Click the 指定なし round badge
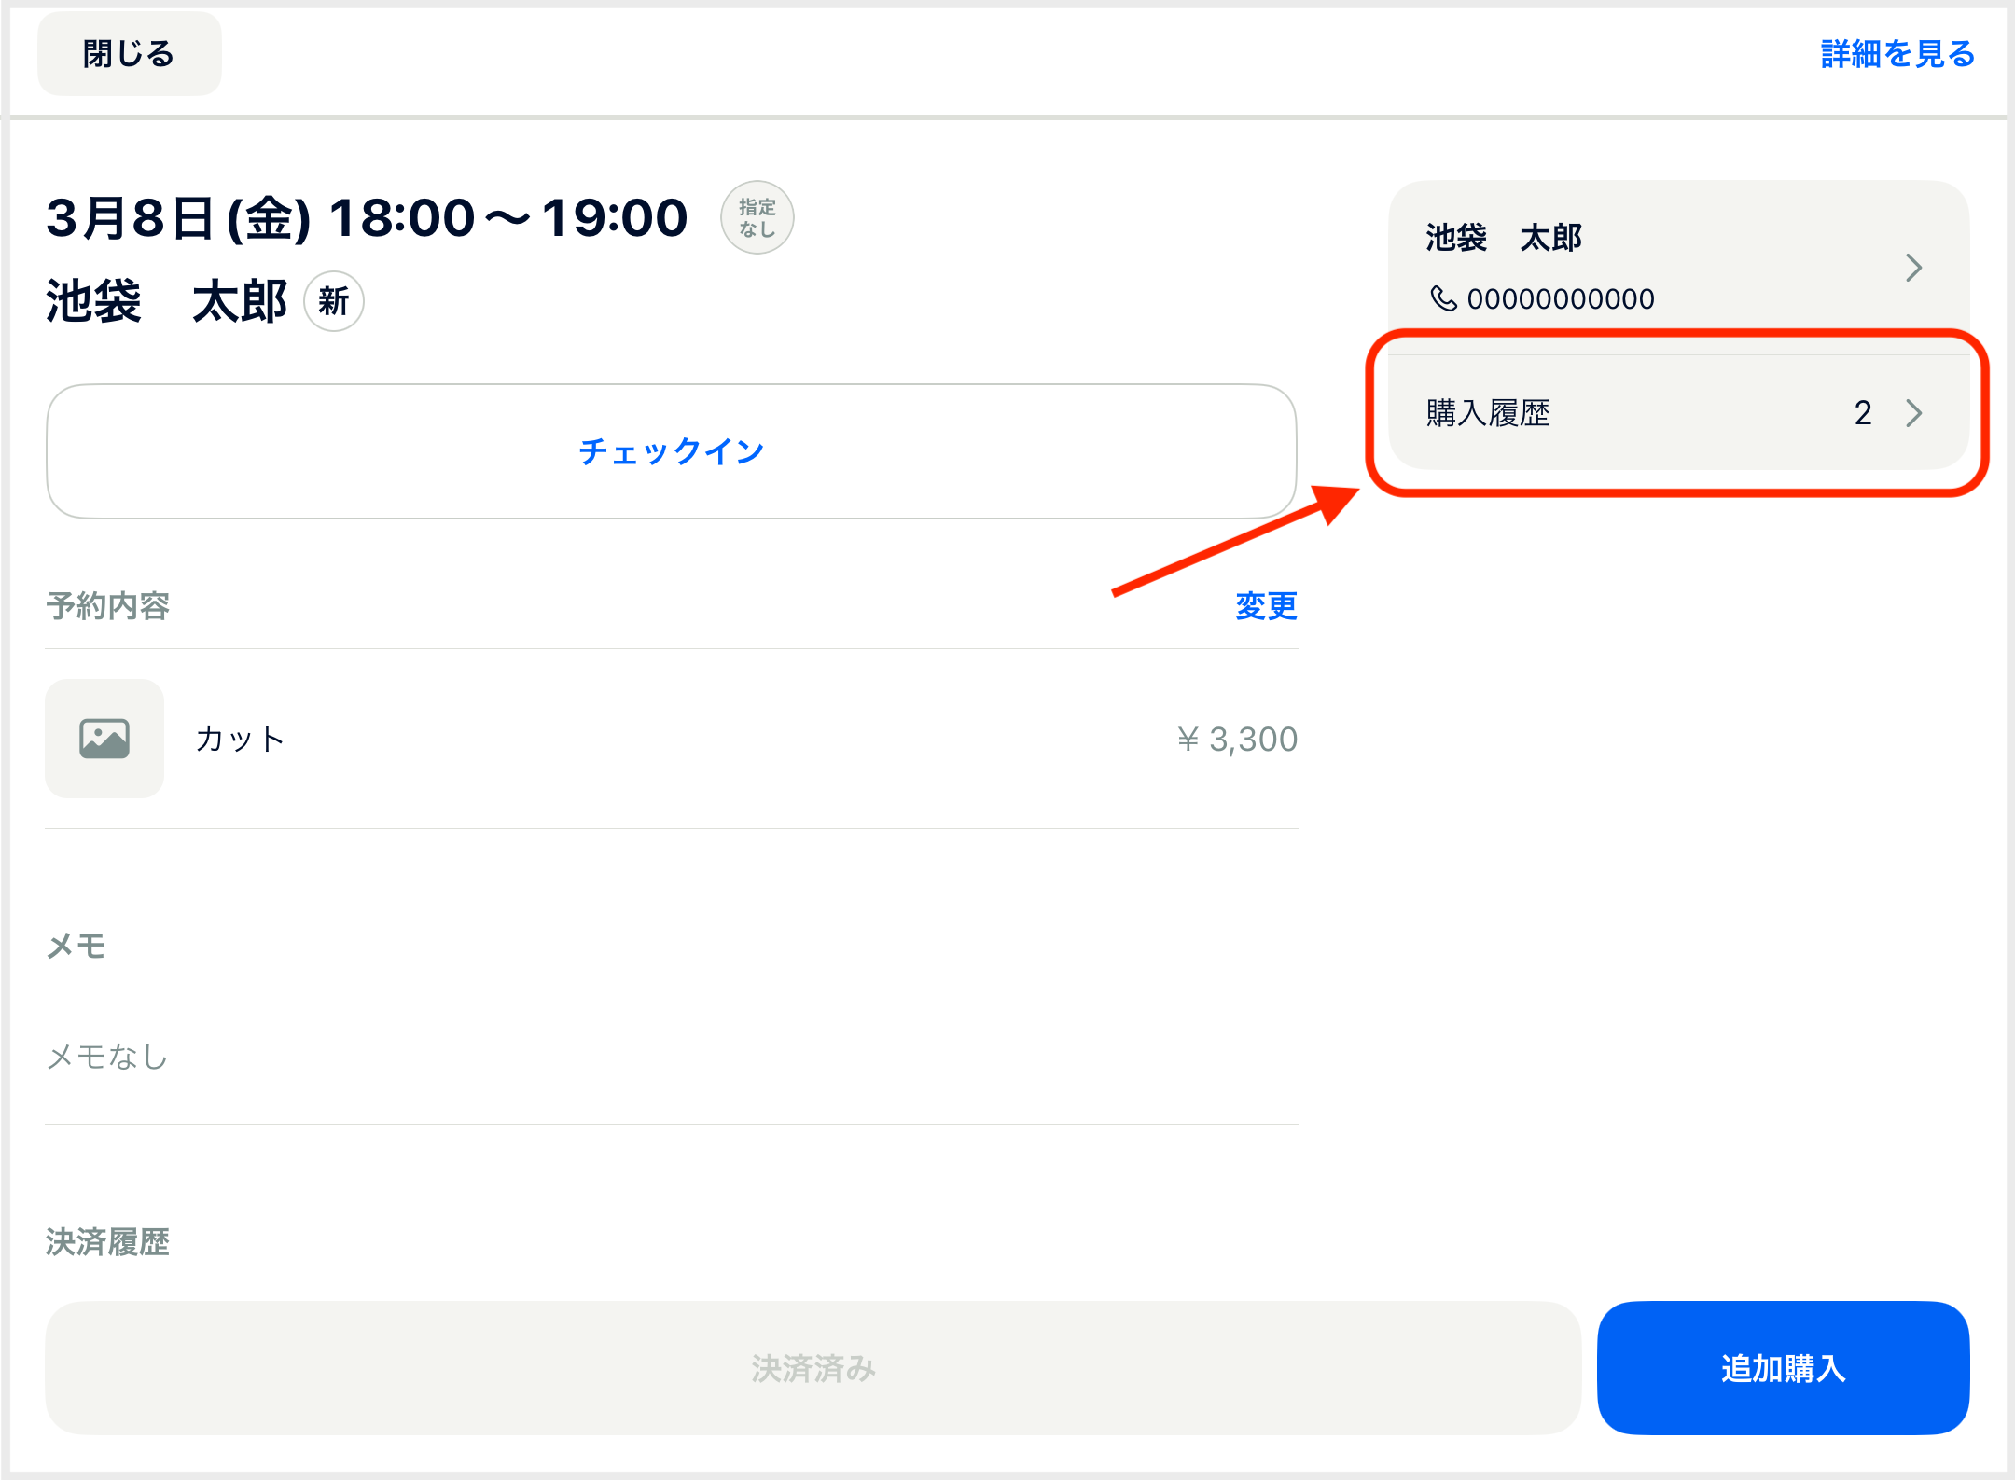Viewport: 2015px width, 1480px height. click(x=757, y=217)
